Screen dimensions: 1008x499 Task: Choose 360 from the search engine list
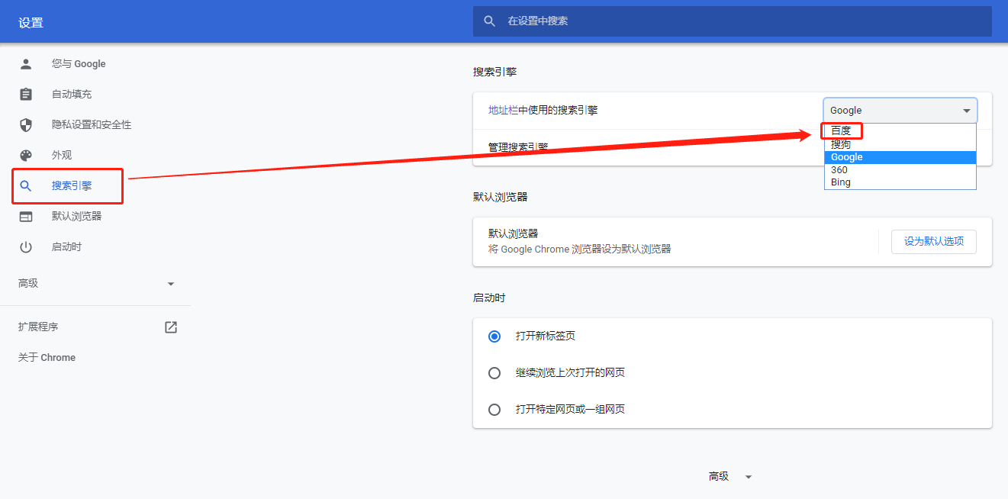900,170
